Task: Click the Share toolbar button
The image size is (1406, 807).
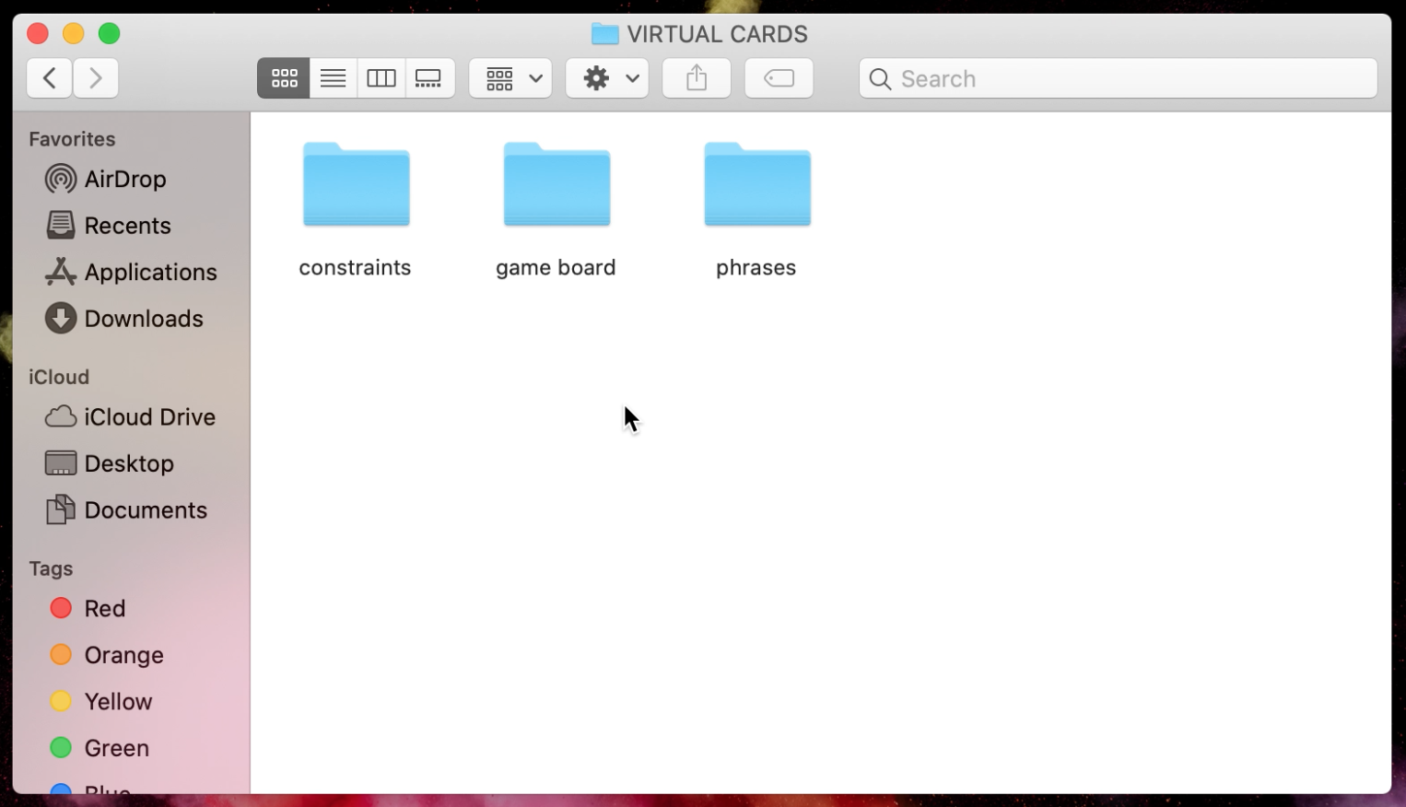Action: 697,78
